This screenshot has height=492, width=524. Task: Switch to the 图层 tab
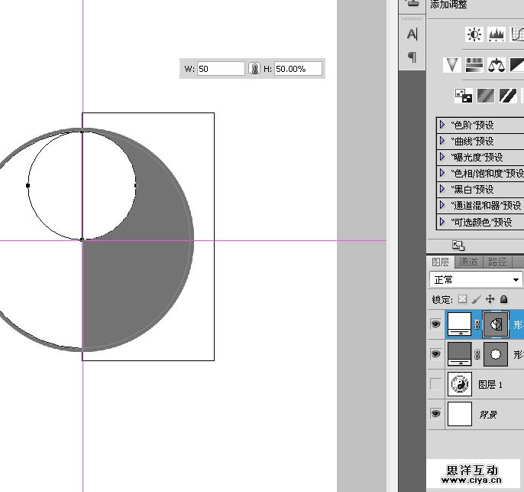[441, 262]
